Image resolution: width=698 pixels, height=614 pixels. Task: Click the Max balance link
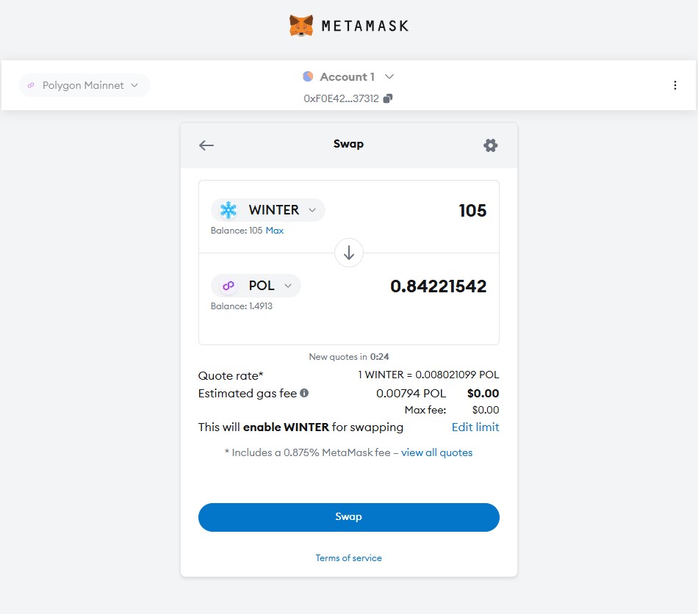click(275, 231)
